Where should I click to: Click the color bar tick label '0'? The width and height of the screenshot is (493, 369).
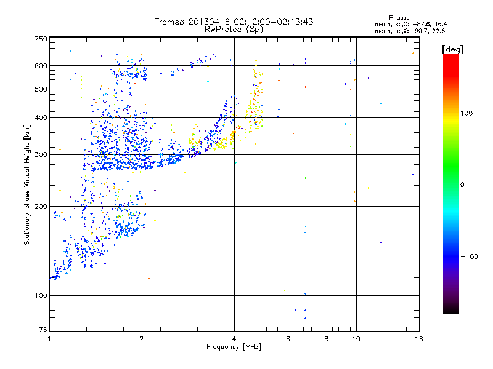(x=462, y=185)
